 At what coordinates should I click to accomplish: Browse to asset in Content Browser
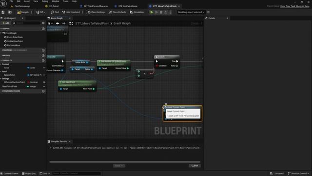10,12
